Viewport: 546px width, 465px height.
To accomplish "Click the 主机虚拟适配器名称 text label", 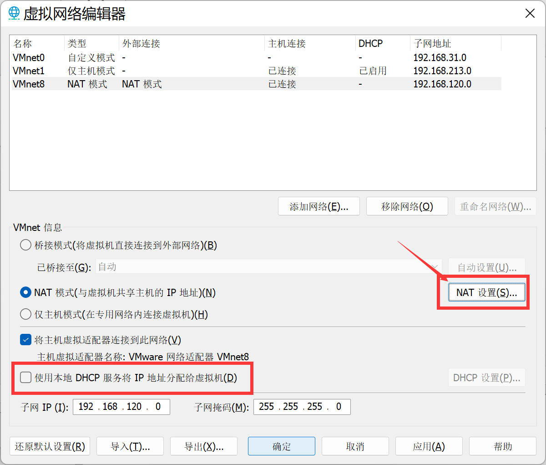I will coord(143,357).
